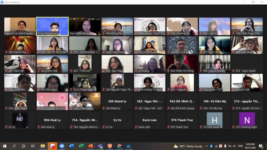
Task: Click the Zoom icon in the taskbar
Action: tap(62, 146)
